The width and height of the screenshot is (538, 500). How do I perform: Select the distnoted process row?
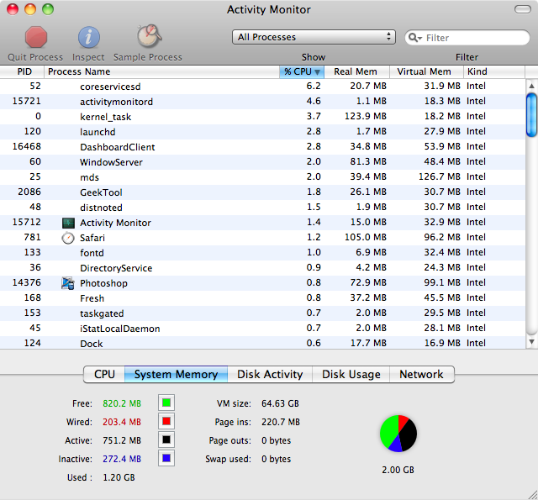click(262, 207)
